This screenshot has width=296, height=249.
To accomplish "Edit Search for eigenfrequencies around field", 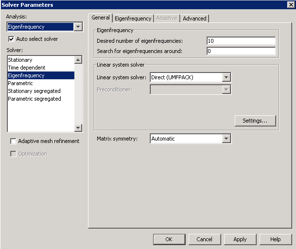I will coord(241,51).
